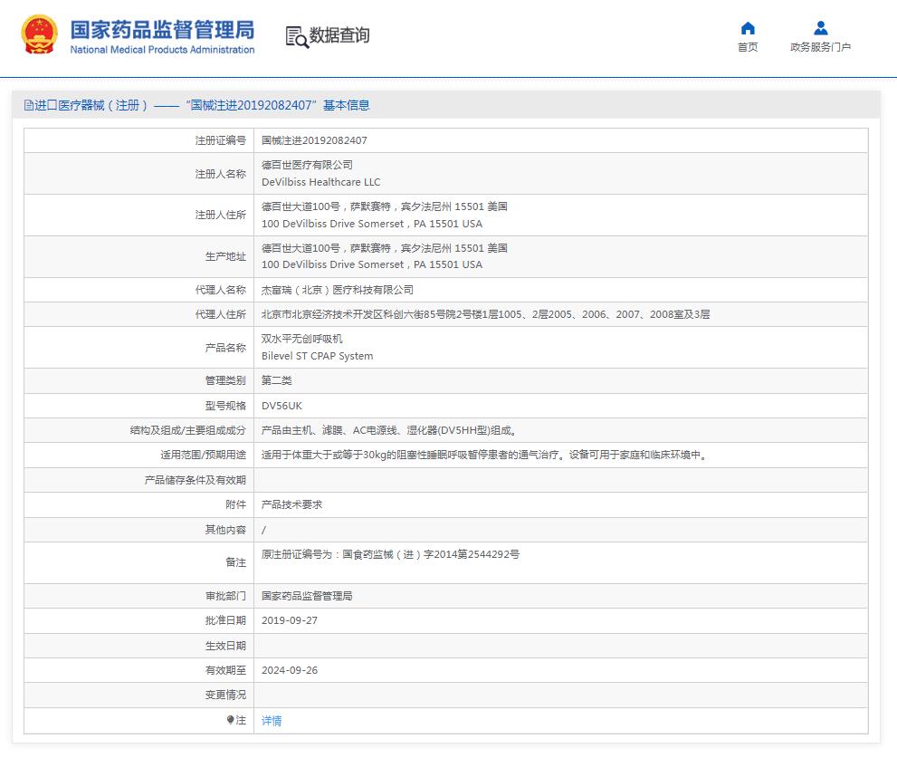Click the 国家药品监督管理局 site name text
Viewport: 897px width, 758px height.
(x=162, y=28)
